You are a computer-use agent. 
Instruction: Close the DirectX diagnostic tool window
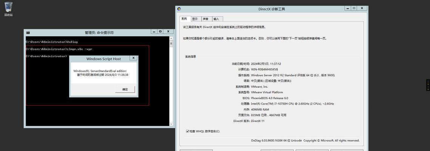point(362,8)
